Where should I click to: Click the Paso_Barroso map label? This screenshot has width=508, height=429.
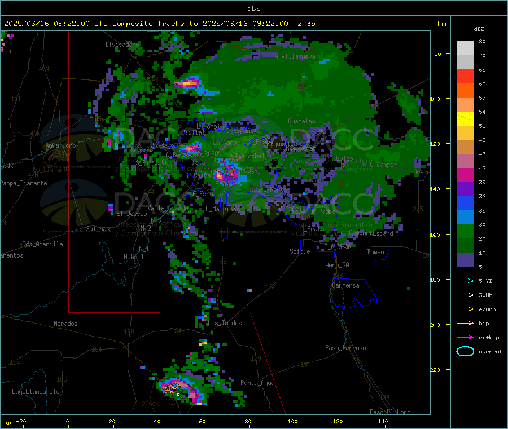(x=345, y=348)
